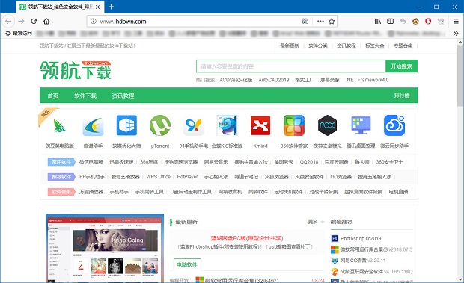
Task: Open the 软媒优化大师 app icon
Action: point(126,125)
